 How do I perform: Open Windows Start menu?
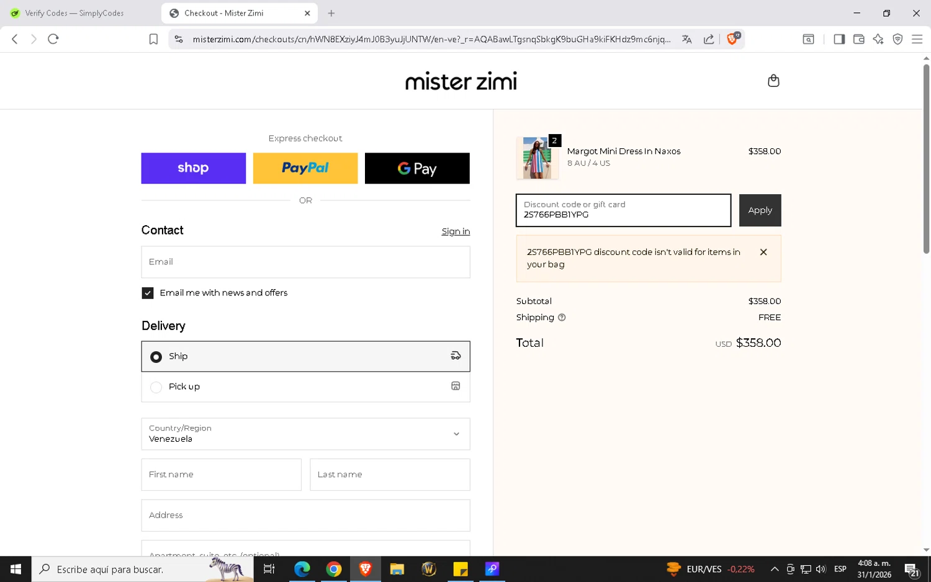16,569
